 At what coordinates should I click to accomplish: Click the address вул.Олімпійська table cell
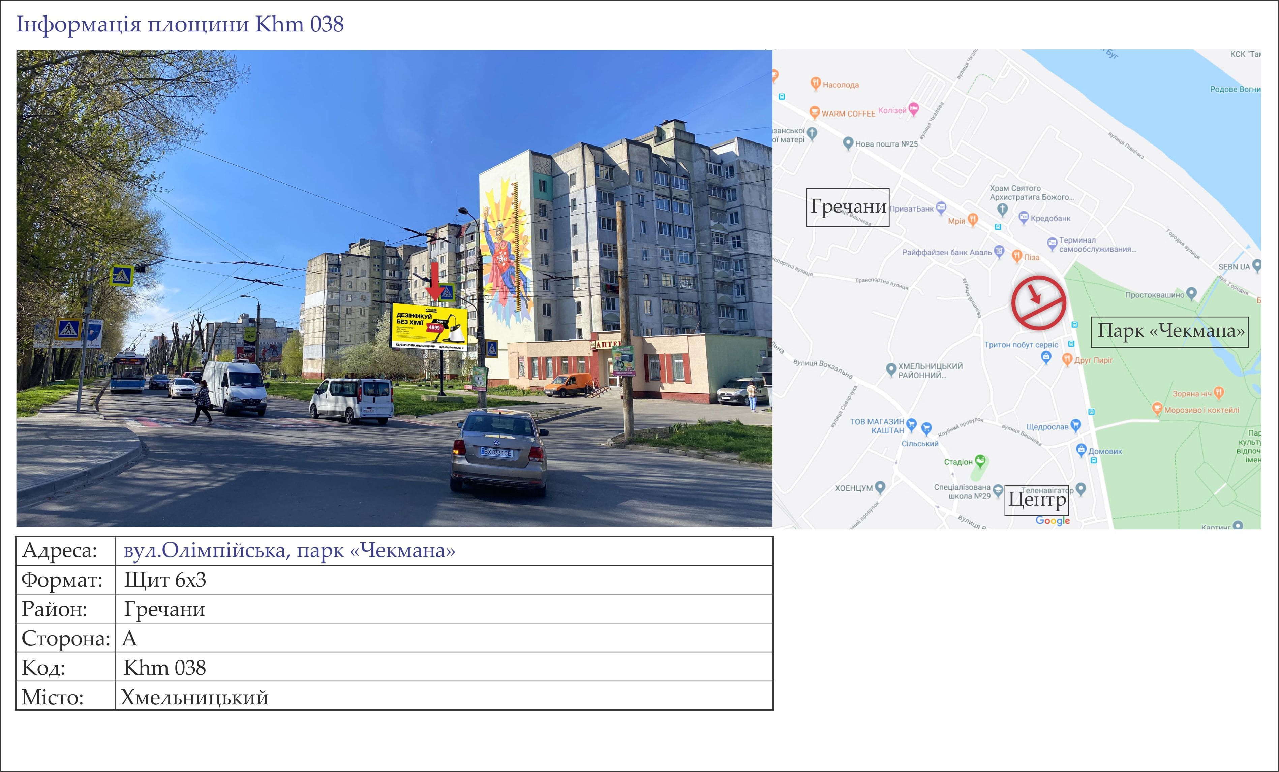point(444,551)
